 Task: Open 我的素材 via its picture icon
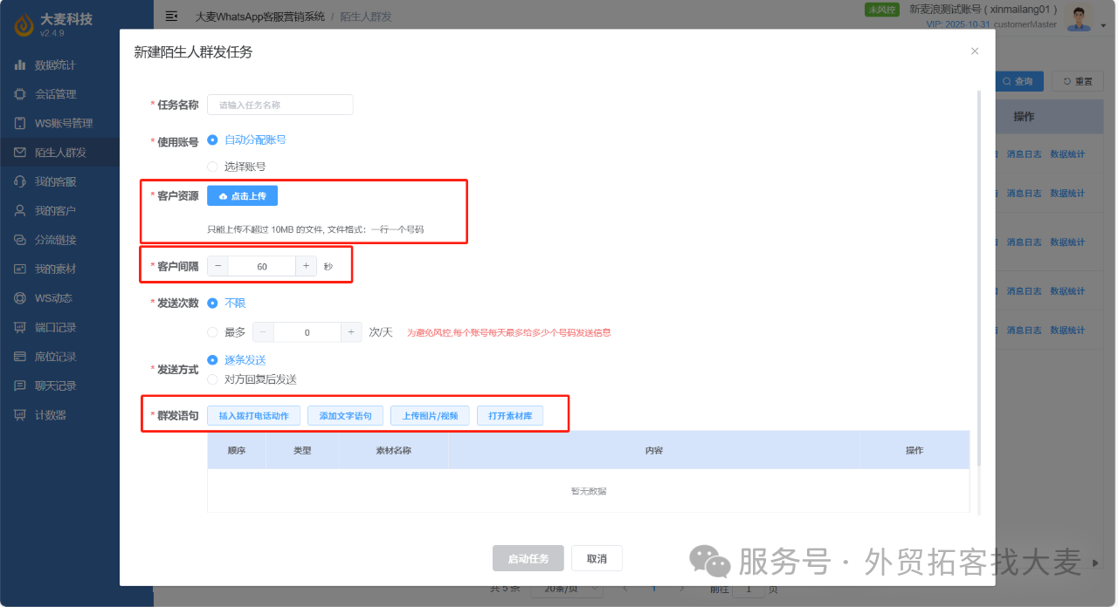pos(20,269)
